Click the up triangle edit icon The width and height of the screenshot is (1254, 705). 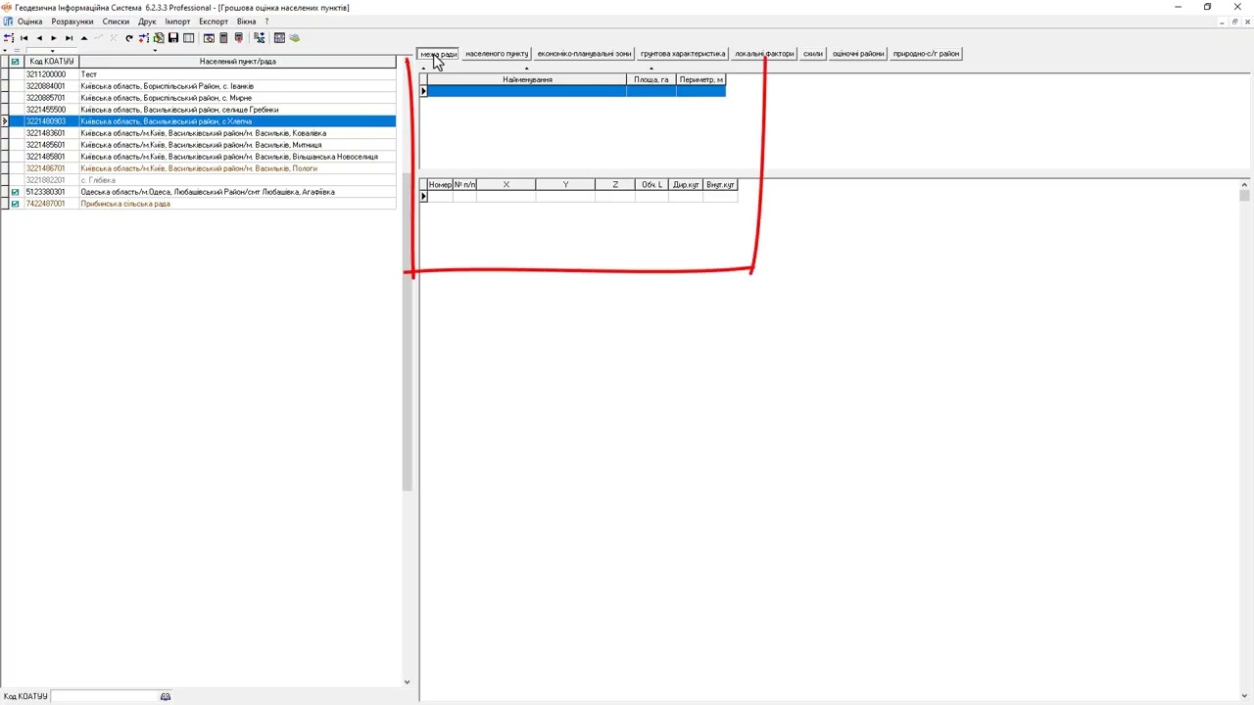pos(84,38)
